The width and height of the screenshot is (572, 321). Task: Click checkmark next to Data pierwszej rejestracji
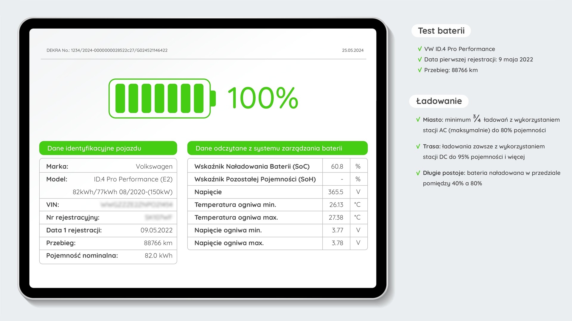419,59
